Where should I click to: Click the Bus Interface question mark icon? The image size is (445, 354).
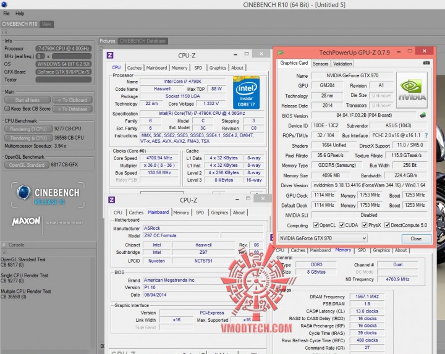426,135
